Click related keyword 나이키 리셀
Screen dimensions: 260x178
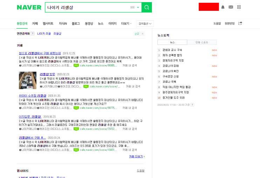(44, 34)
